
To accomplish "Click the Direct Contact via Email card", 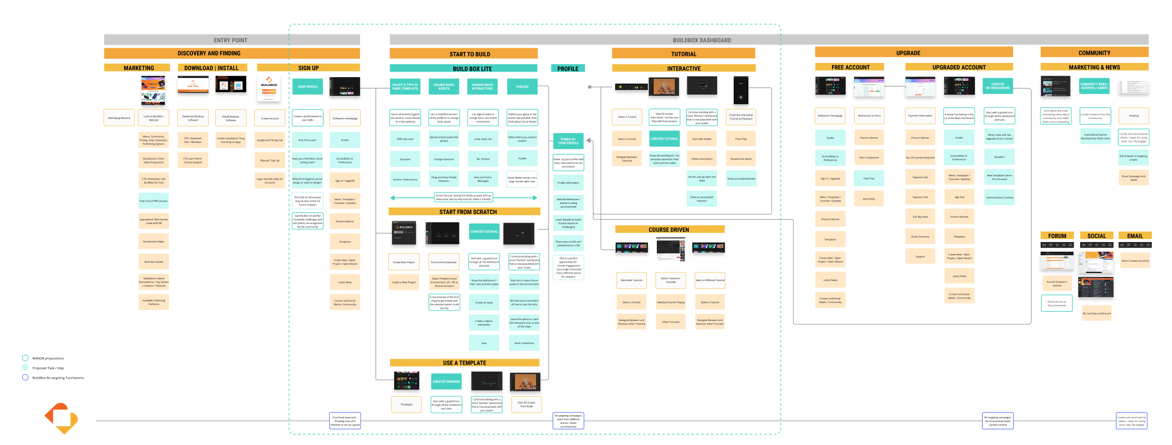I will [1135, 260].
